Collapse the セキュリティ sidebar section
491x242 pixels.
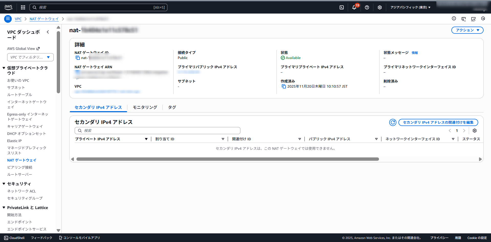[4, 184]
